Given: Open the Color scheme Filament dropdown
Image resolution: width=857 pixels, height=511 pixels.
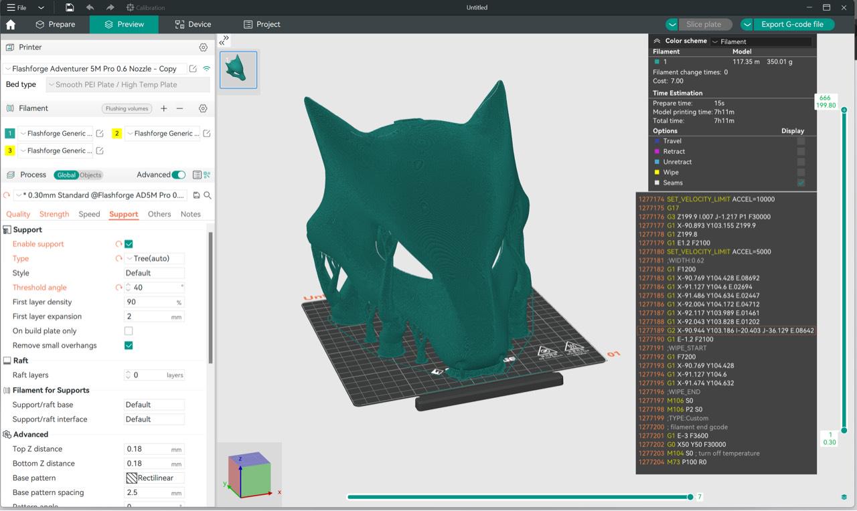Looking at the screenshot, I should coord(761,41).
